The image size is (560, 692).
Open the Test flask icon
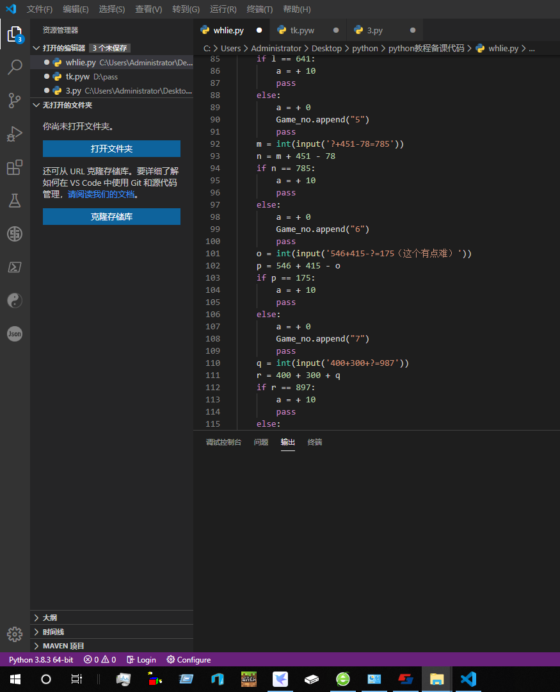point(15,201)
